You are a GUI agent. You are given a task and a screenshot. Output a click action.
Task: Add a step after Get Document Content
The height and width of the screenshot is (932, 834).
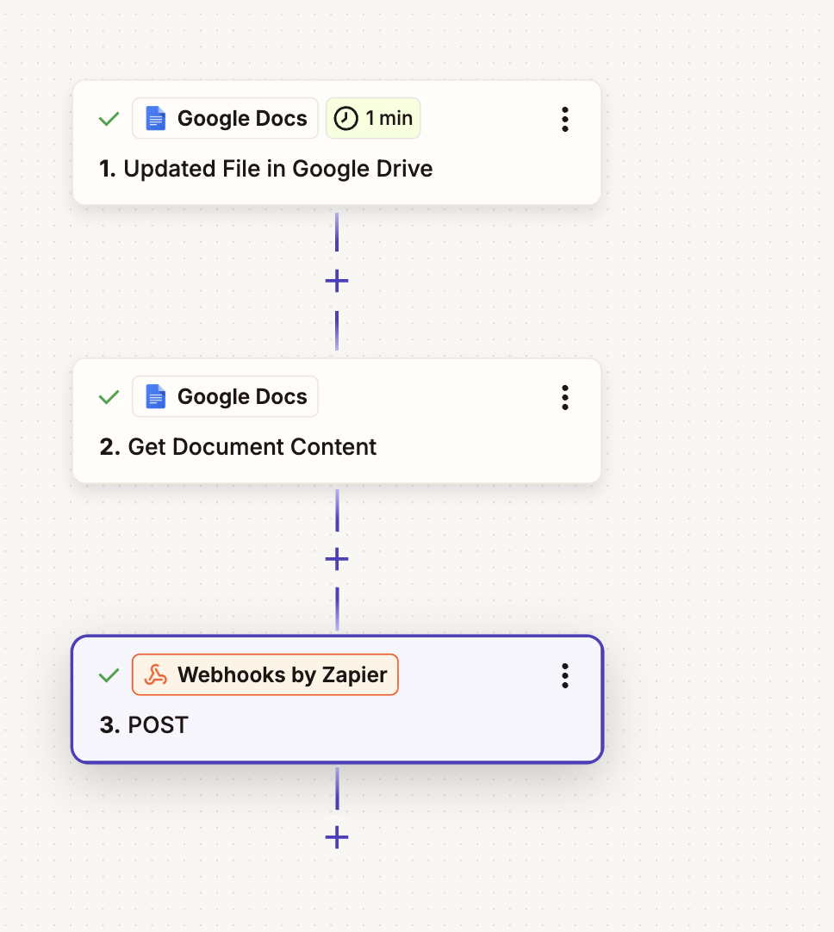click(337, 559)
